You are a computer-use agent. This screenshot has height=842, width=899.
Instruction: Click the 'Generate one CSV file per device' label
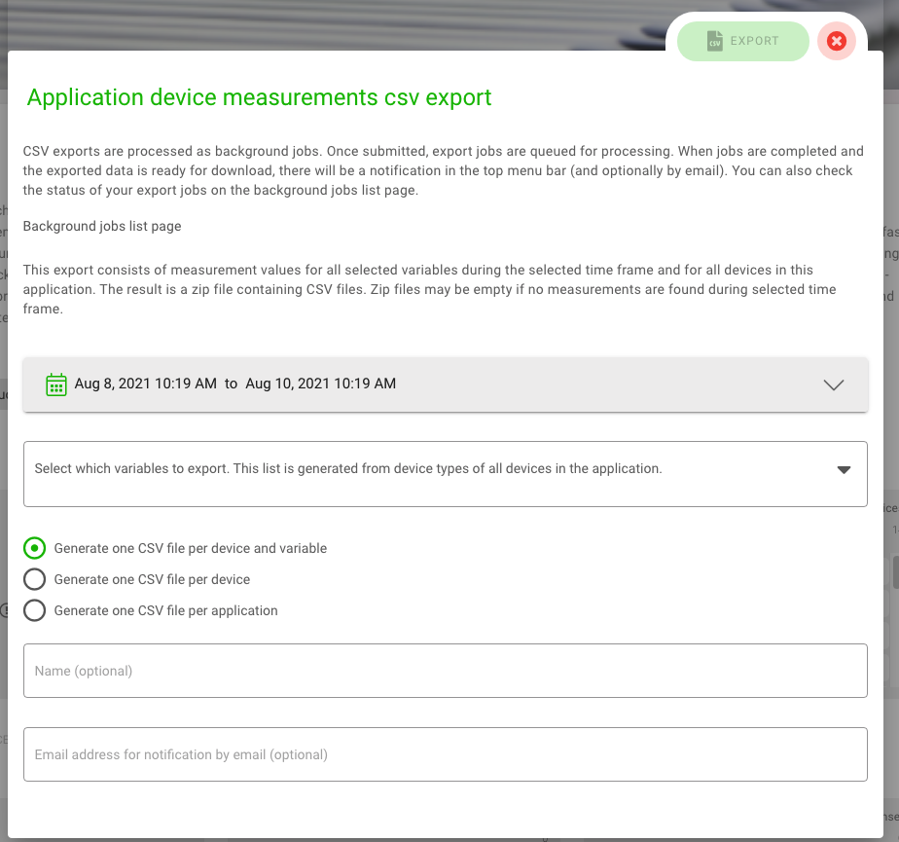pos(152,579)
